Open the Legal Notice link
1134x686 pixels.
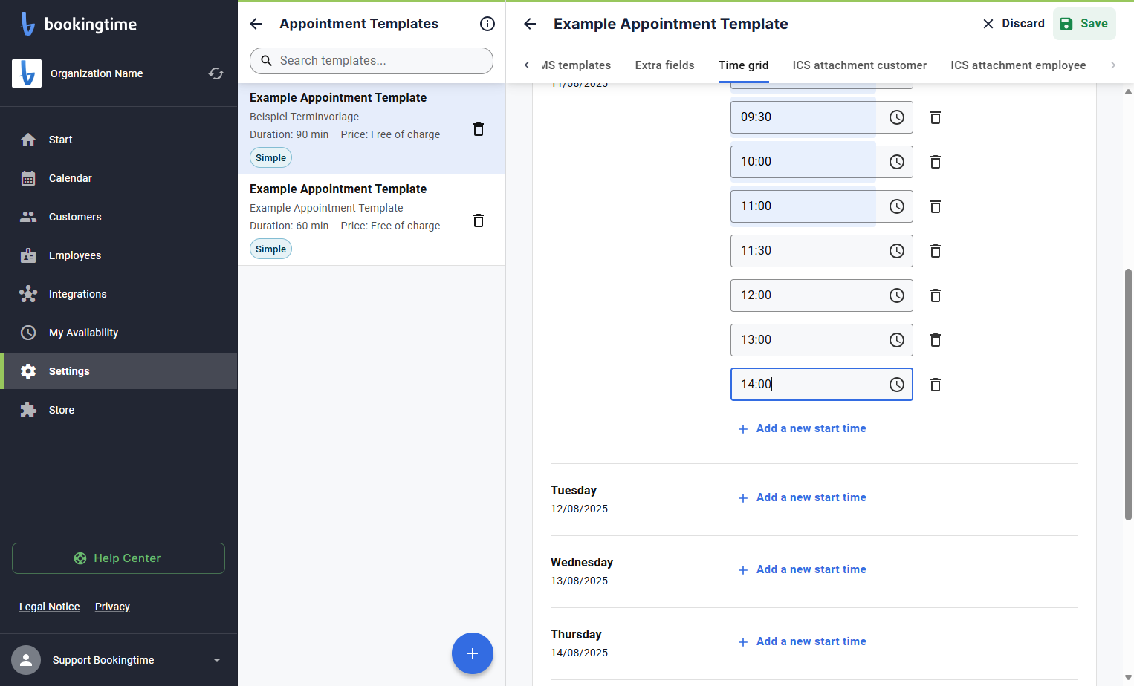point(49,607)
